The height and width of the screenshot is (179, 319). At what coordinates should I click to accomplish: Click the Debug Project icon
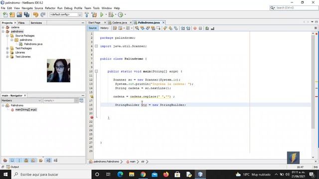click(x=111, y=14)
